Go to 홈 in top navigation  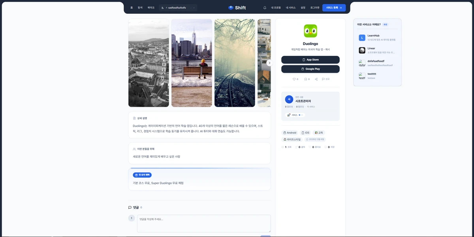[132, 7]
